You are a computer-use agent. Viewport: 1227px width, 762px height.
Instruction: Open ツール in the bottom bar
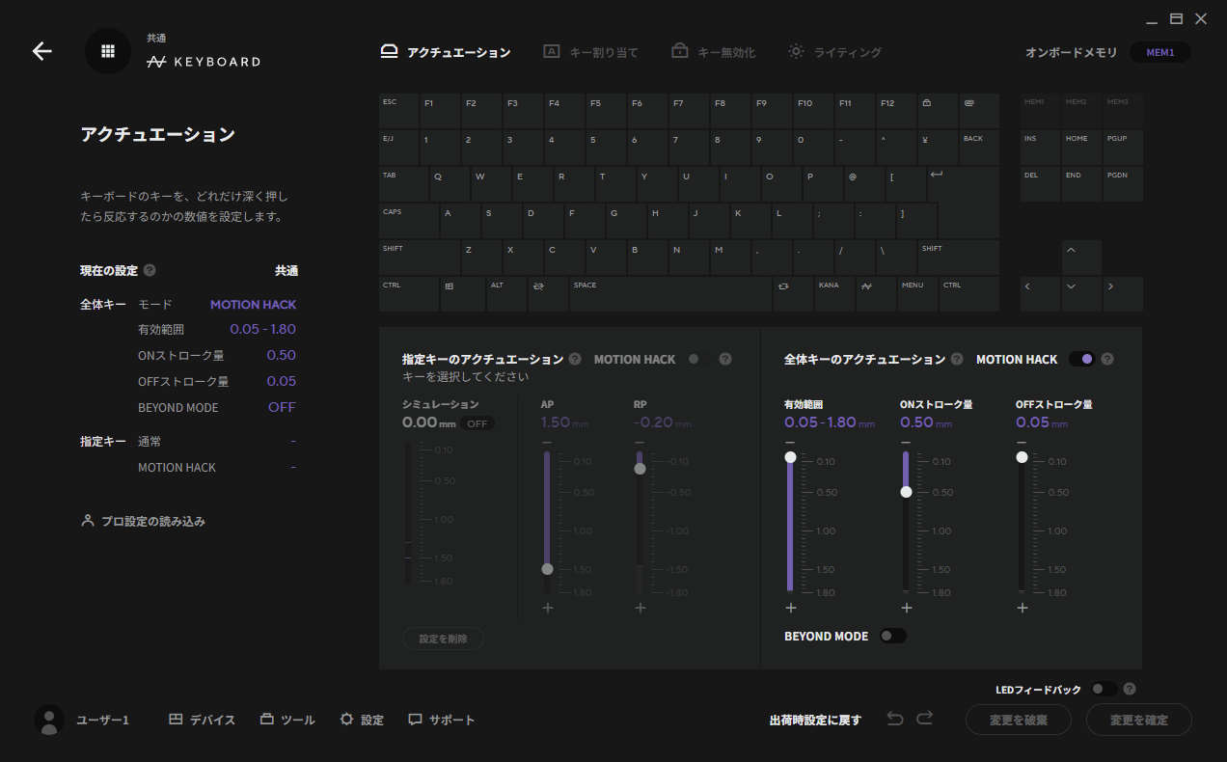[287, 720]
